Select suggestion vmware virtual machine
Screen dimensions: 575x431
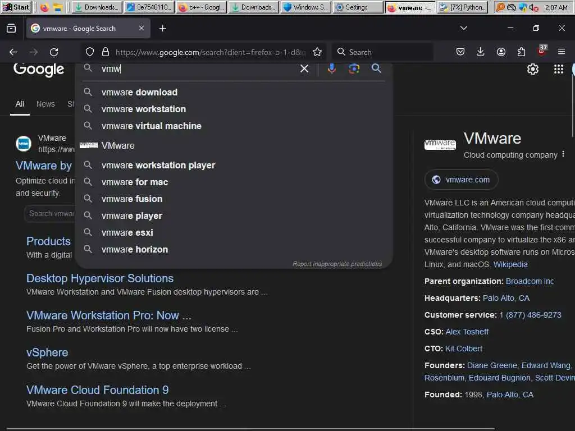(234, 126)
